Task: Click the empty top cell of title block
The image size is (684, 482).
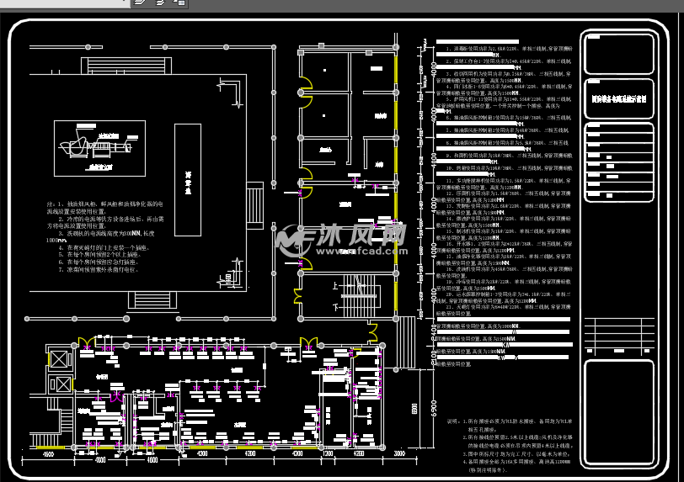Action: pos(617,54)
